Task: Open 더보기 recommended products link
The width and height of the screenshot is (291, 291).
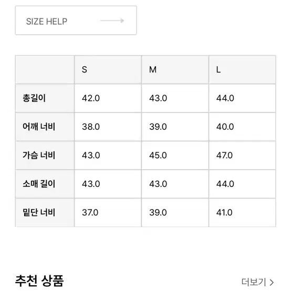Action: tap(257, 282)
